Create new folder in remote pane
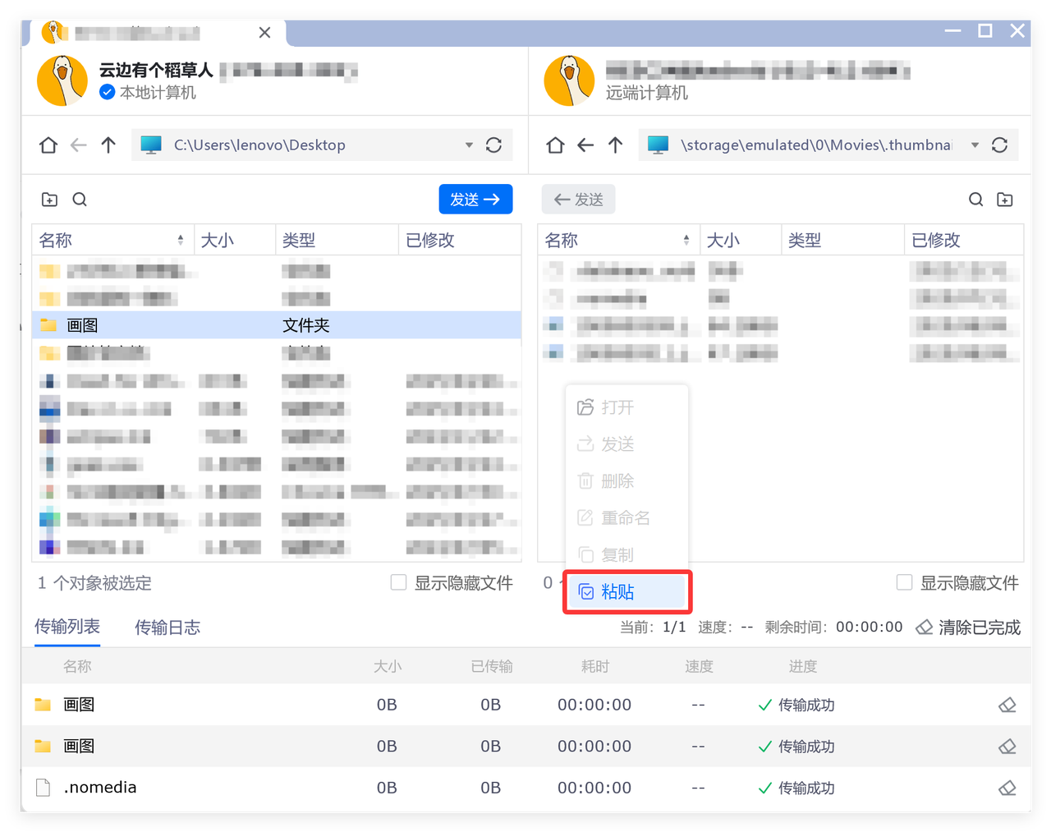The height and width of the screenshot is (832, 1051). [1005, 200]
